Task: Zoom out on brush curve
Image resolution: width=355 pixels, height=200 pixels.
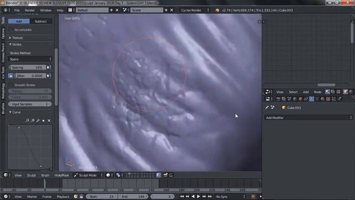Action: (33, 121)
